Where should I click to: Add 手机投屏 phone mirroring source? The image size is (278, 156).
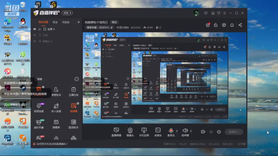tap(144, 132)
